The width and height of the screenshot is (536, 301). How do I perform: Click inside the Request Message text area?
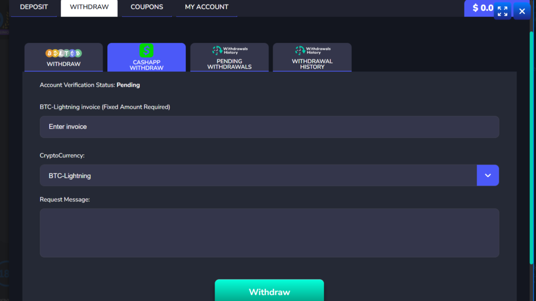[269, 233]
